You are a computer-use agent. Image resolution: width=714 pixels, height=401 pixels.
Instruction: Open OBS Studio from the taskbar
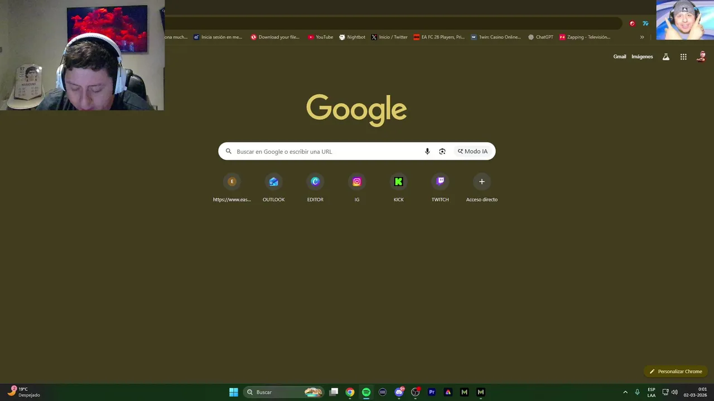click(x=416, y=392)
